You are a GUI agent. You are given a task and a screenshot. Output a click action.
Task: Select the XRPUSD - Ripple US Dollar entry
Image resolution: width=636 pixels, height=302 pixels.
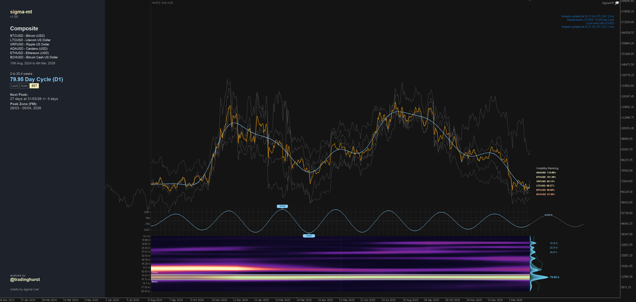tap(30, 44)
